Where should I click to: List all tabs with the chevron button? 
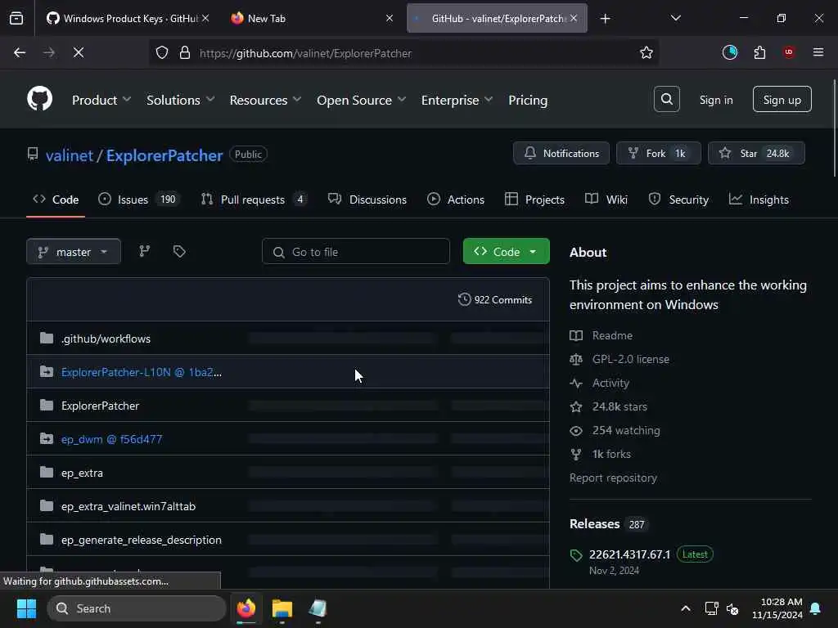pyautogui.click(x=675, y=19)
